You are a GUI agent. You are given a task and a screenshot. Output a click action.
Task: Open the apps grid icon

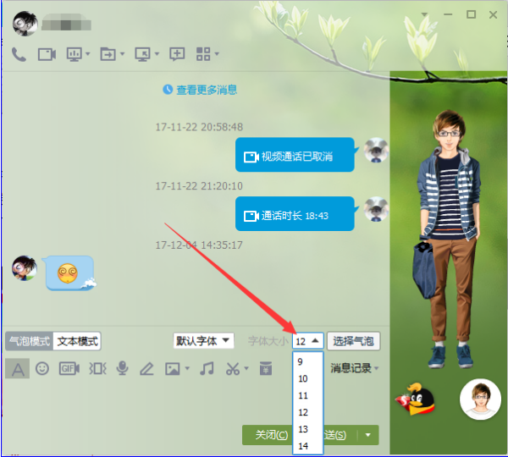pyautogui.click(x=203, y=54)
